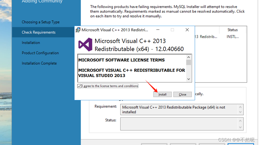The width and height of the screenshot is (259, 145).
Task: Select Check Requirements step in sidebar
Action: point(39,32)
